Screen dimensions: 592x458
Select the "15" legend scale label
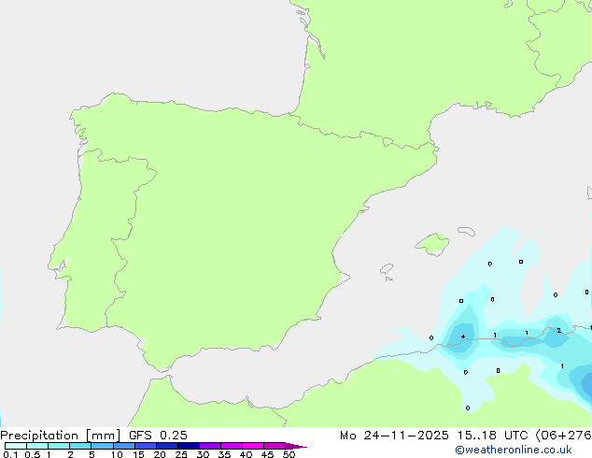[x=138, y=454]
